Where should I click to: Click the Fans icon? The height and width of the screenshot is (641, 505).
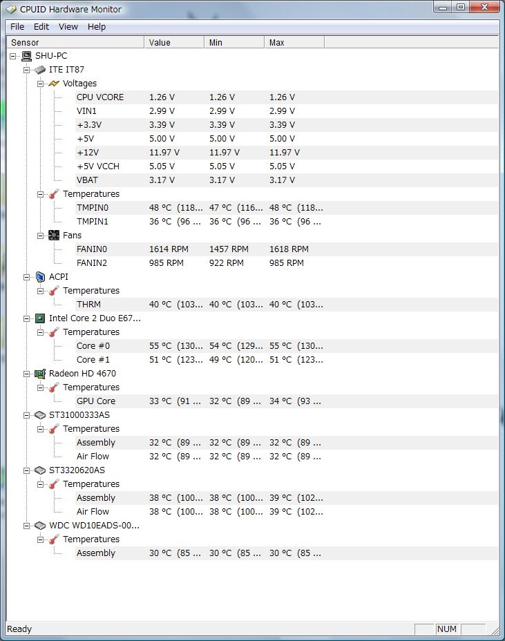pos(54,236)
